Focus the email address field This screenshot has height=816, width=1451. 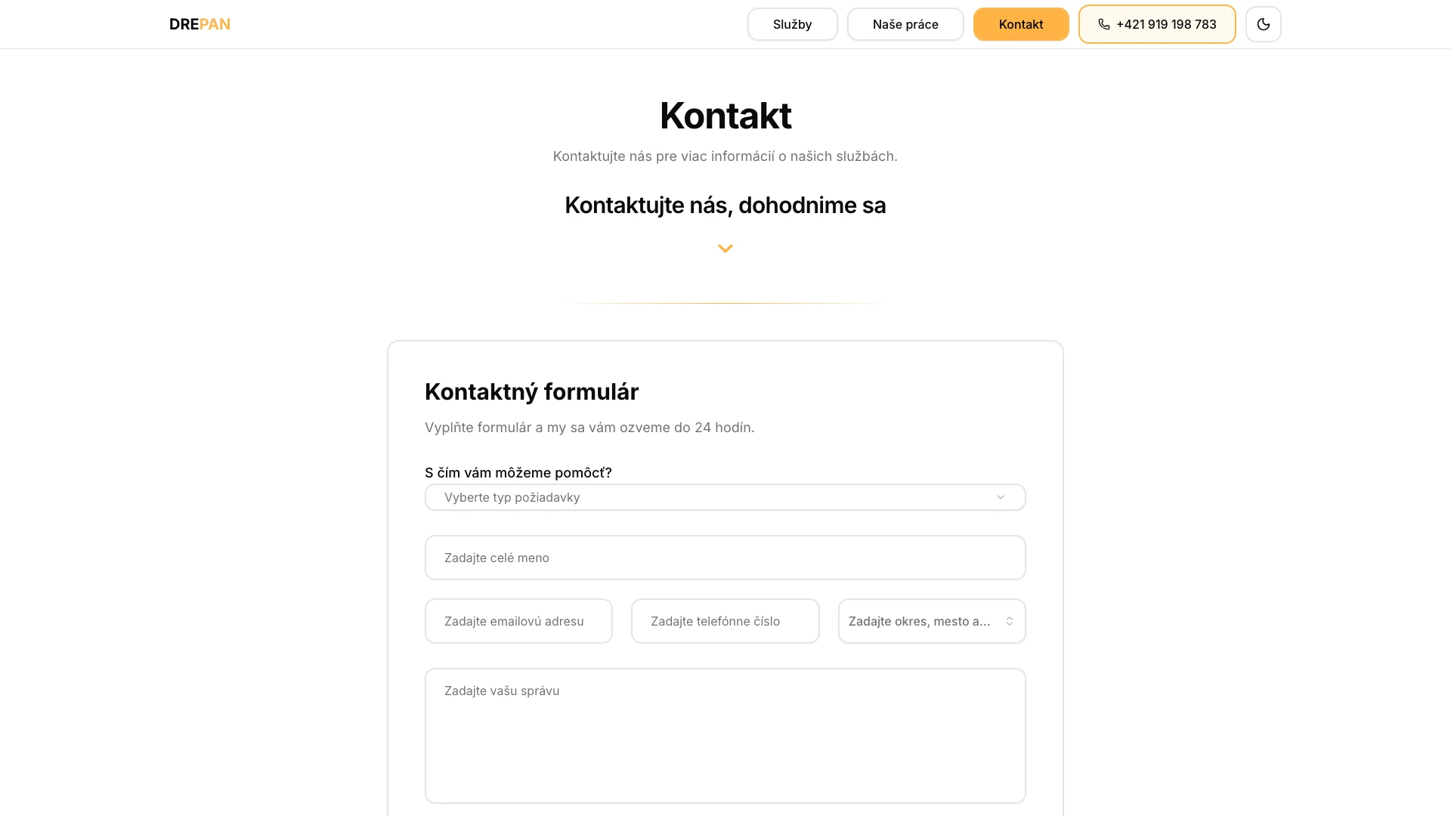pyautogui.click(x=518, y=620)
